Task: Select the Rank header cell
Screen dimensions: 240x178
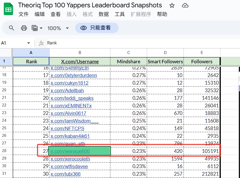Action: pyautogui.click(x=31, y=62)
